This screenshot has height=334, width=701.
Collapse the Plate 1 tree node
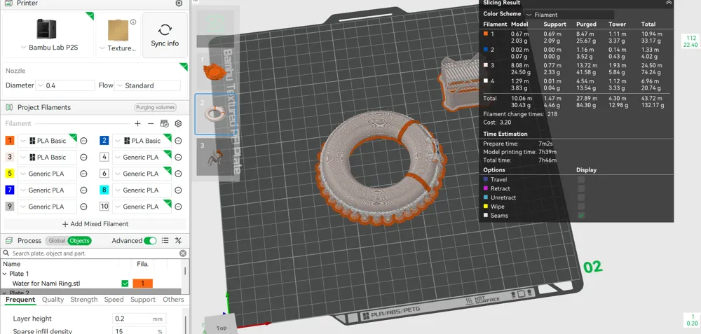click(5, 274)
